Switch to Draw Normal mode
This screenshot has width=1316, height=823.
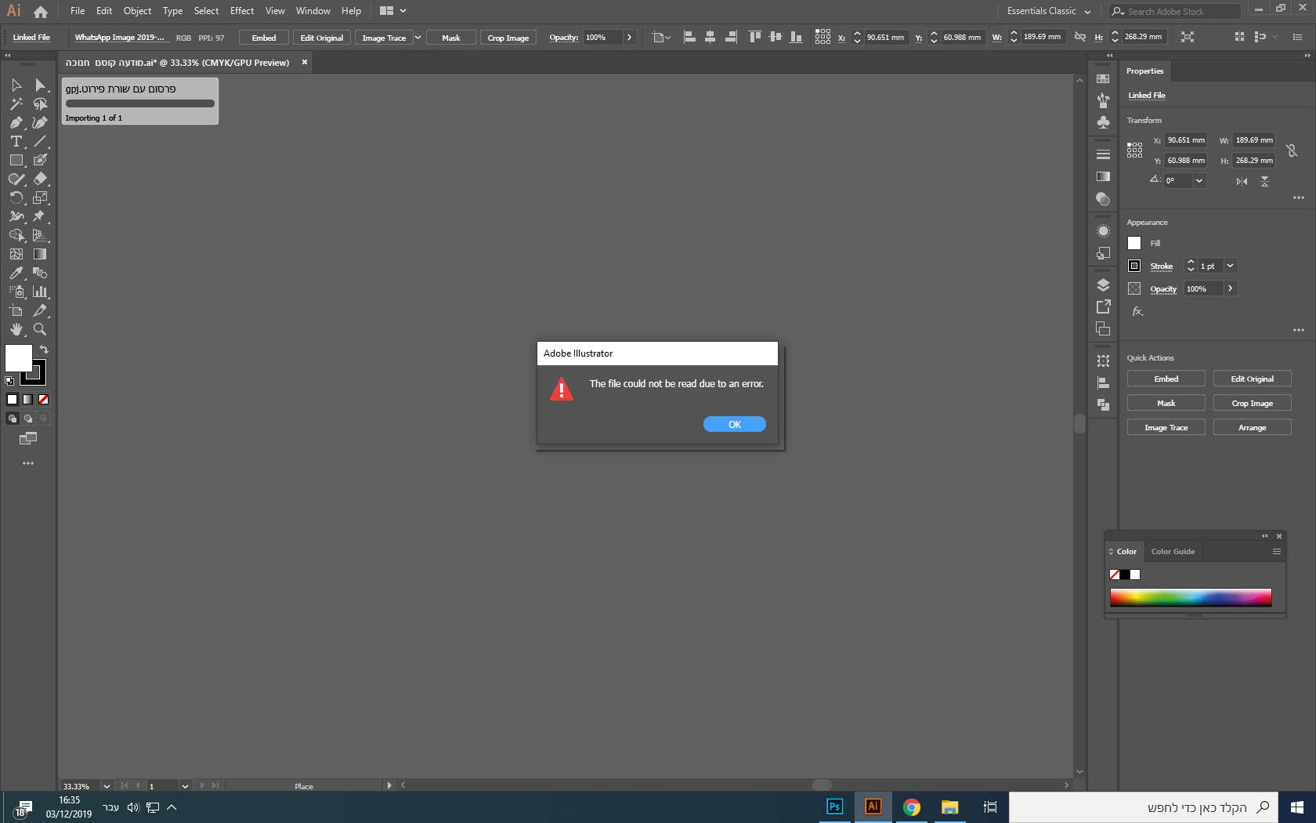pyautogui.click(x=13, y=419)
